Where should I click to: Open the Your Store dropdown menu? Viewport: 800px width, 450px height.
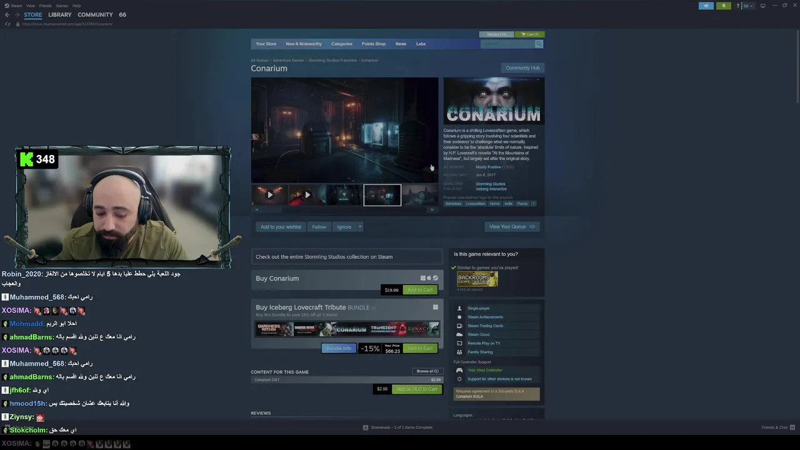266,44
